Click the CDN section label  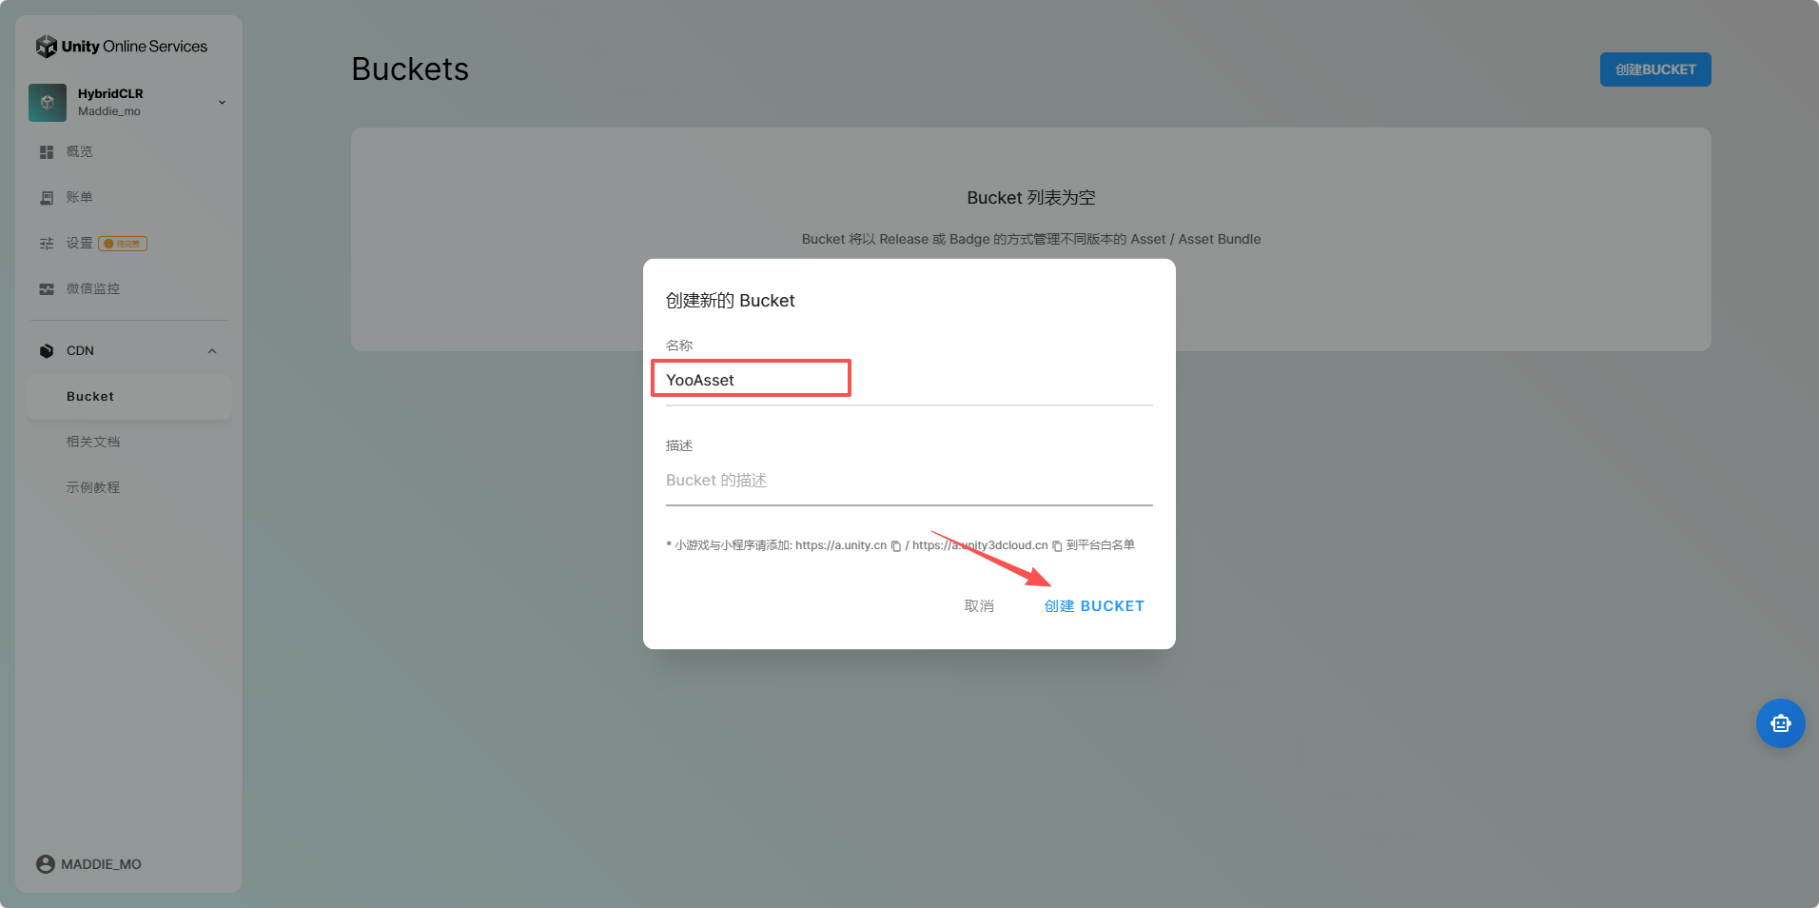(80, 351)
